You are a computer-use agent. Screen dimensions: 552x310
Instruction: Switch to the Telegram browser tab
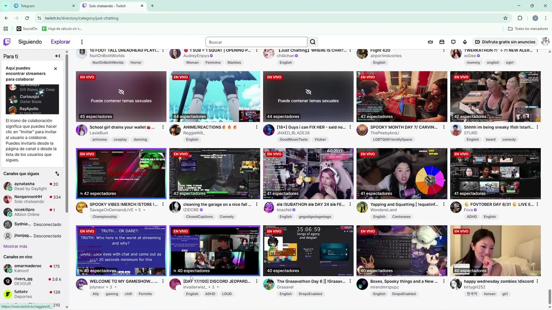[x=43, y=6]
